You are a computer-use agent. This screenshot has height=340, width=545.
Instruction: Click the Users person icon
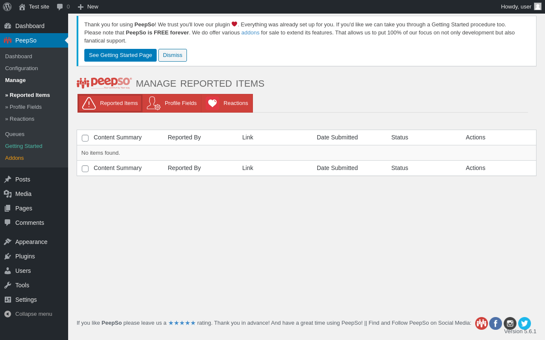[x=8, y=271]
